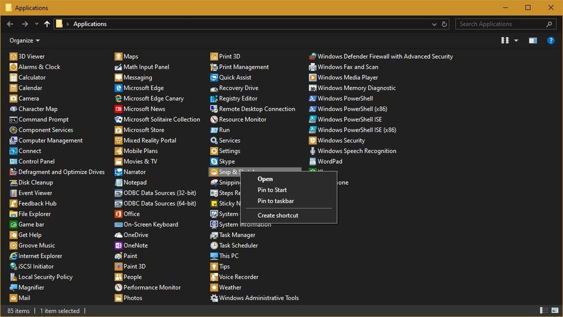Select the Task Scheduler entry

pos(234,245)
